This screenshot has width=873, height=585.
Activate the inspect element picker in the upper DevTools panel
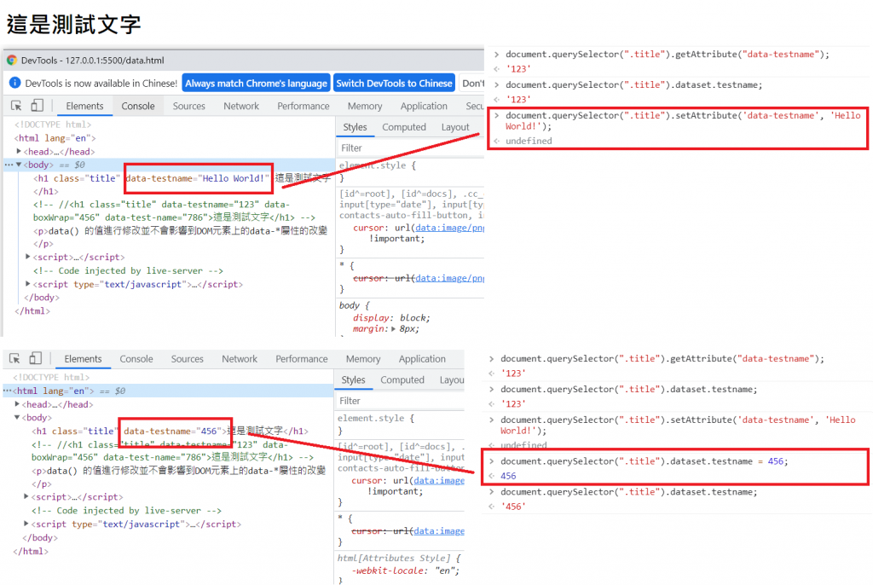pos(16,106)
